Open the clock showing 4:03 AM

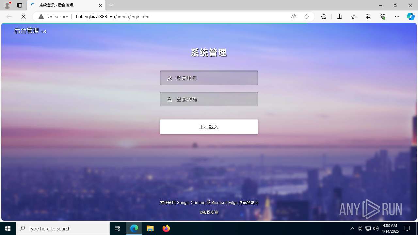(390, 228)
